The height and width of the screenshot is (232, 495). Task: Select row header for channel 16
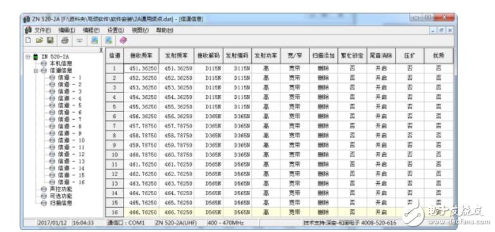(115, 212)
